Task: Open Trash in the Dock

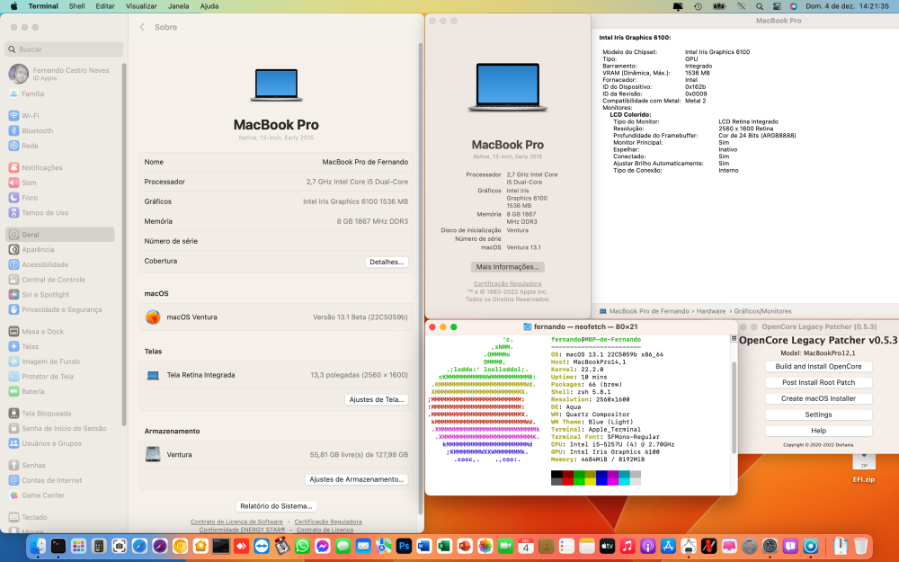Action: 860,546
